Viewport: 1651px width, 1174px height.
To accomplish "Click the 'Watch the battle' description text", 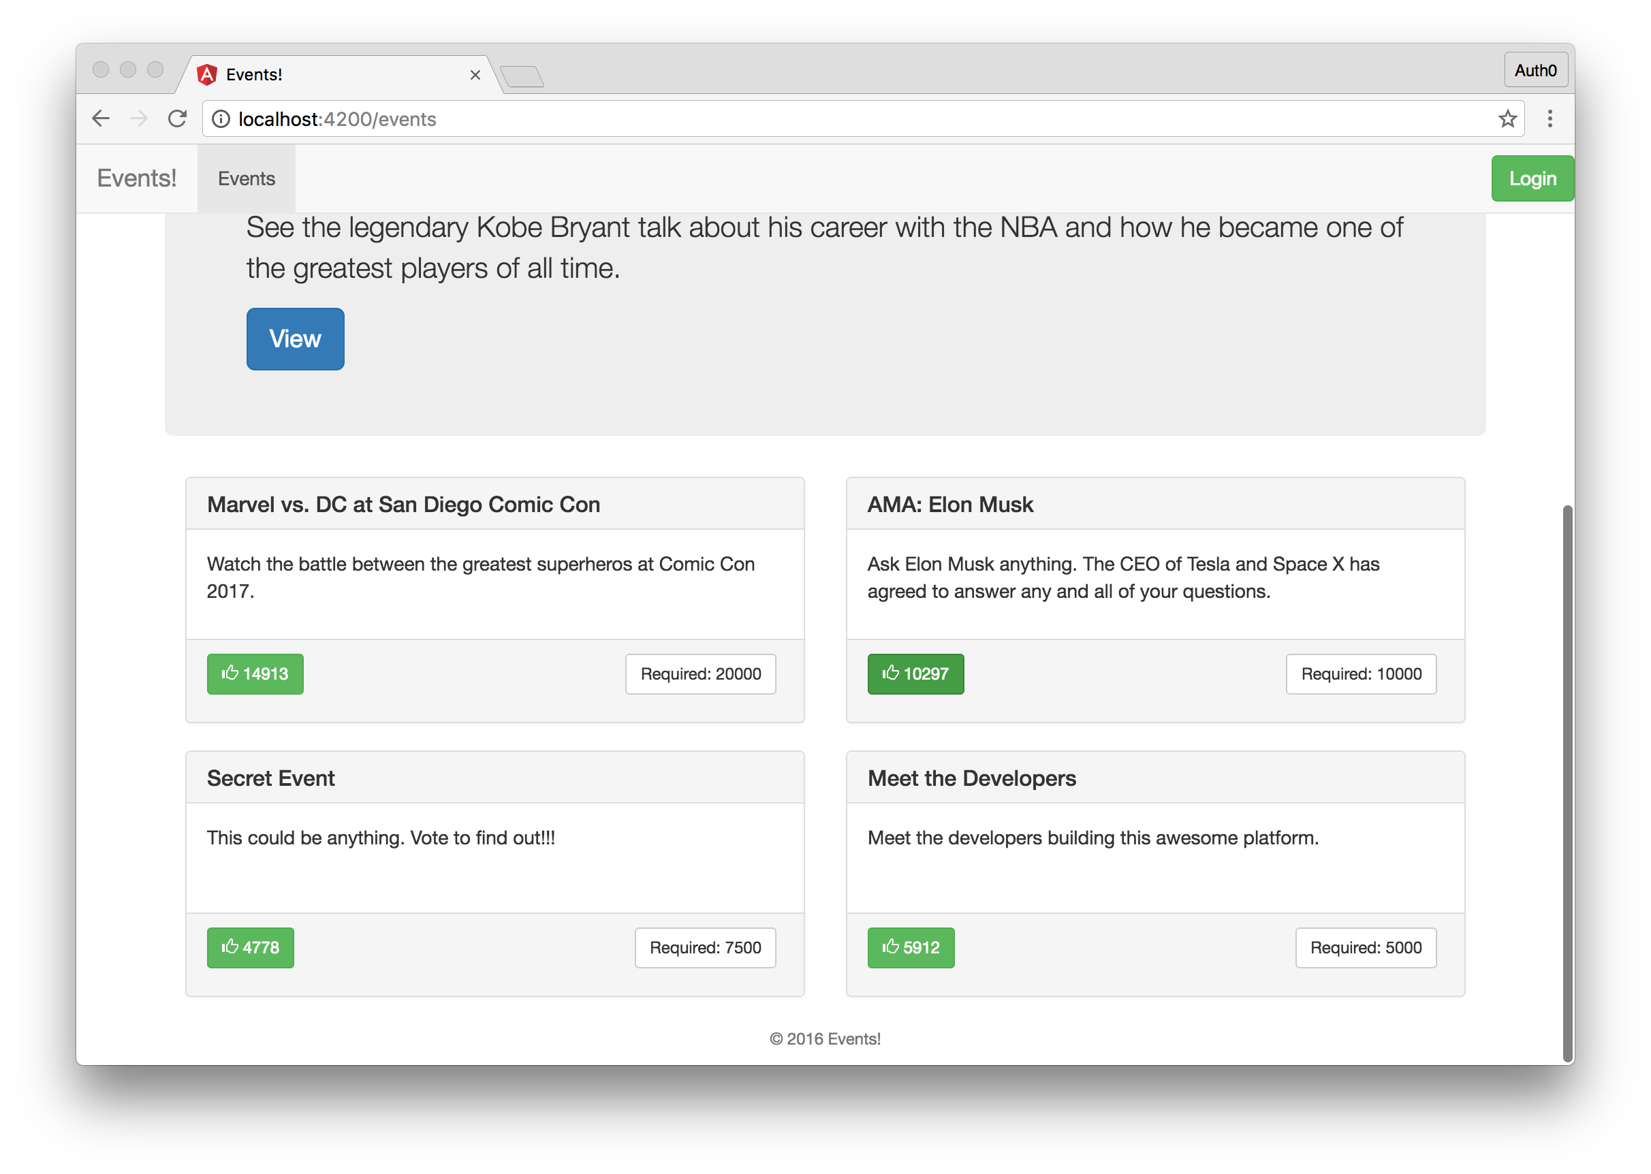I will pos(481,577).
